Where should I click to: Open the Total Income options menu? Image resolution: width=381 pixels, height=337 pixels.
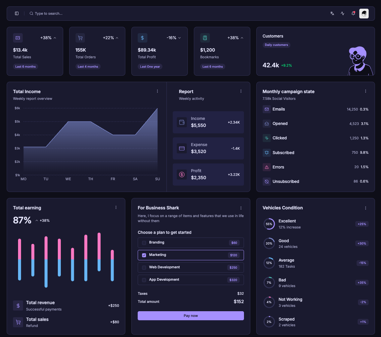click(x=157, y=91)
